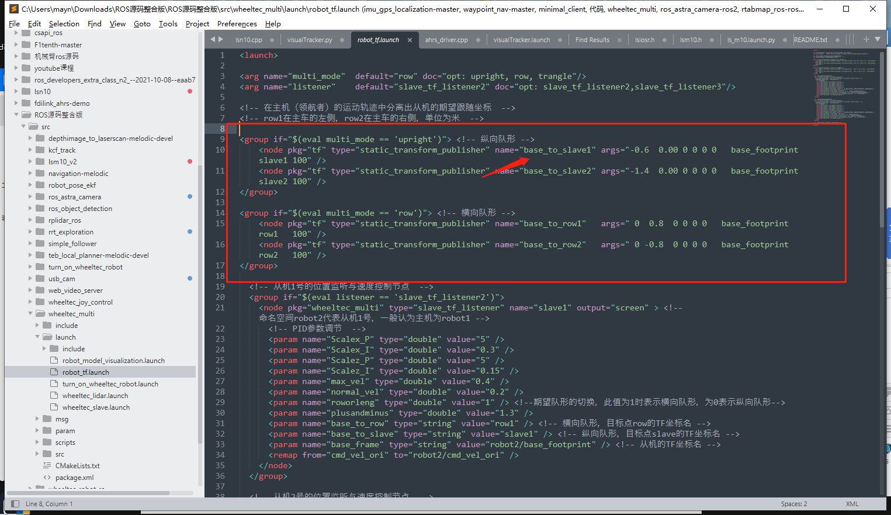Expand the scripts folder arrow
The image size is (891, 515).
(37, 443)
